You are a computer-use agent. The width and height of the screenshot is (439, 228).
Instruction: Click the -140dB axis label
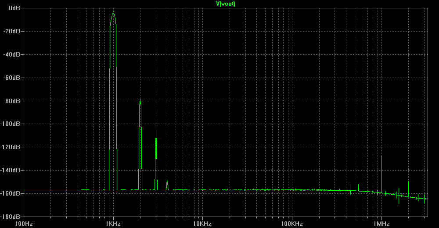tap(11, 170)
